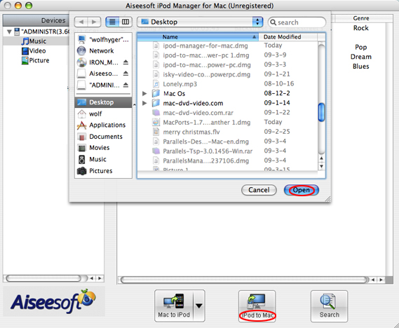
Task: Click the Mac to iPod transfer icon
Action: tap(174, 306)
